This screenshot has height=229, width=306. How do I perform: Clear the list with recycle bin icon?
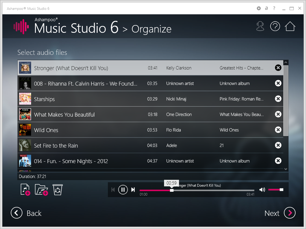click(x=57, y=190)
